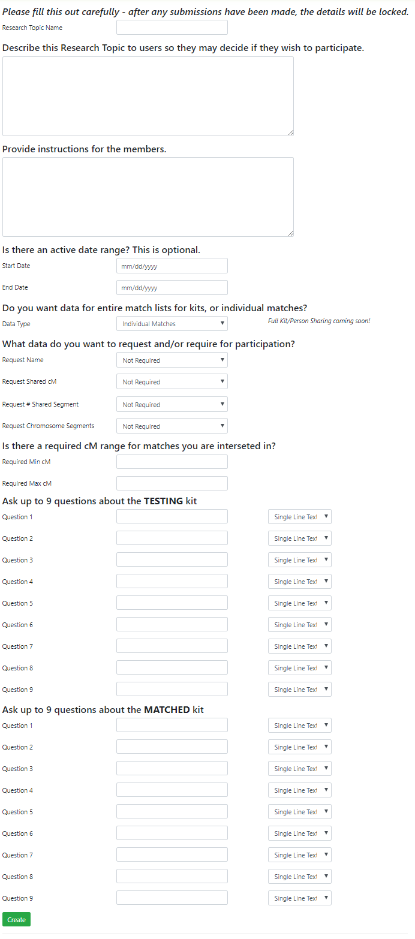Click the green Create button
Viewport: 415px width, 939px height.
(x=16, y=920)
